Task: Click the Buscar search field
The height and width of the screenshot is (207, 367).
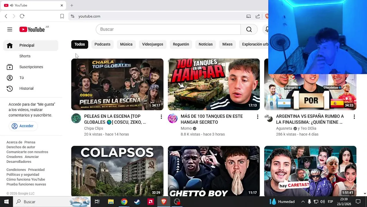Action: 168,29
